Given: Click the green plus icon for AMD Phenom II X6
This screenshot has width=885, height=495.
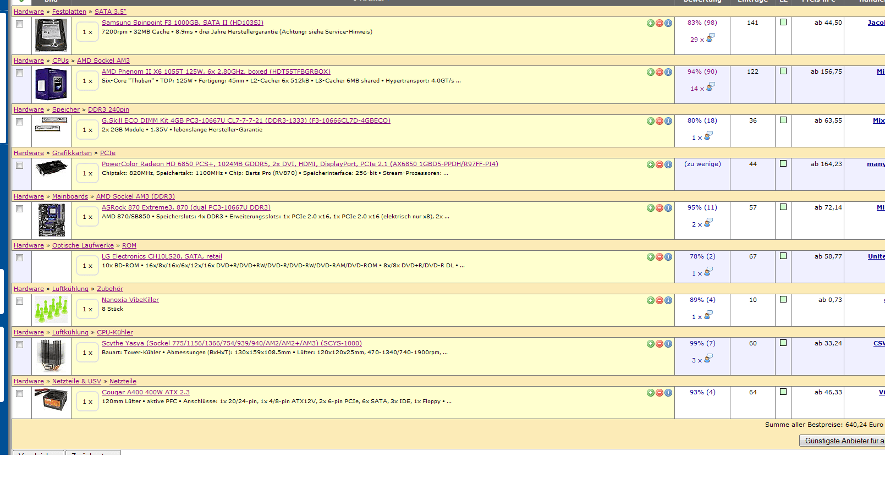Looking at the screenshot, I should pos(651,72).
